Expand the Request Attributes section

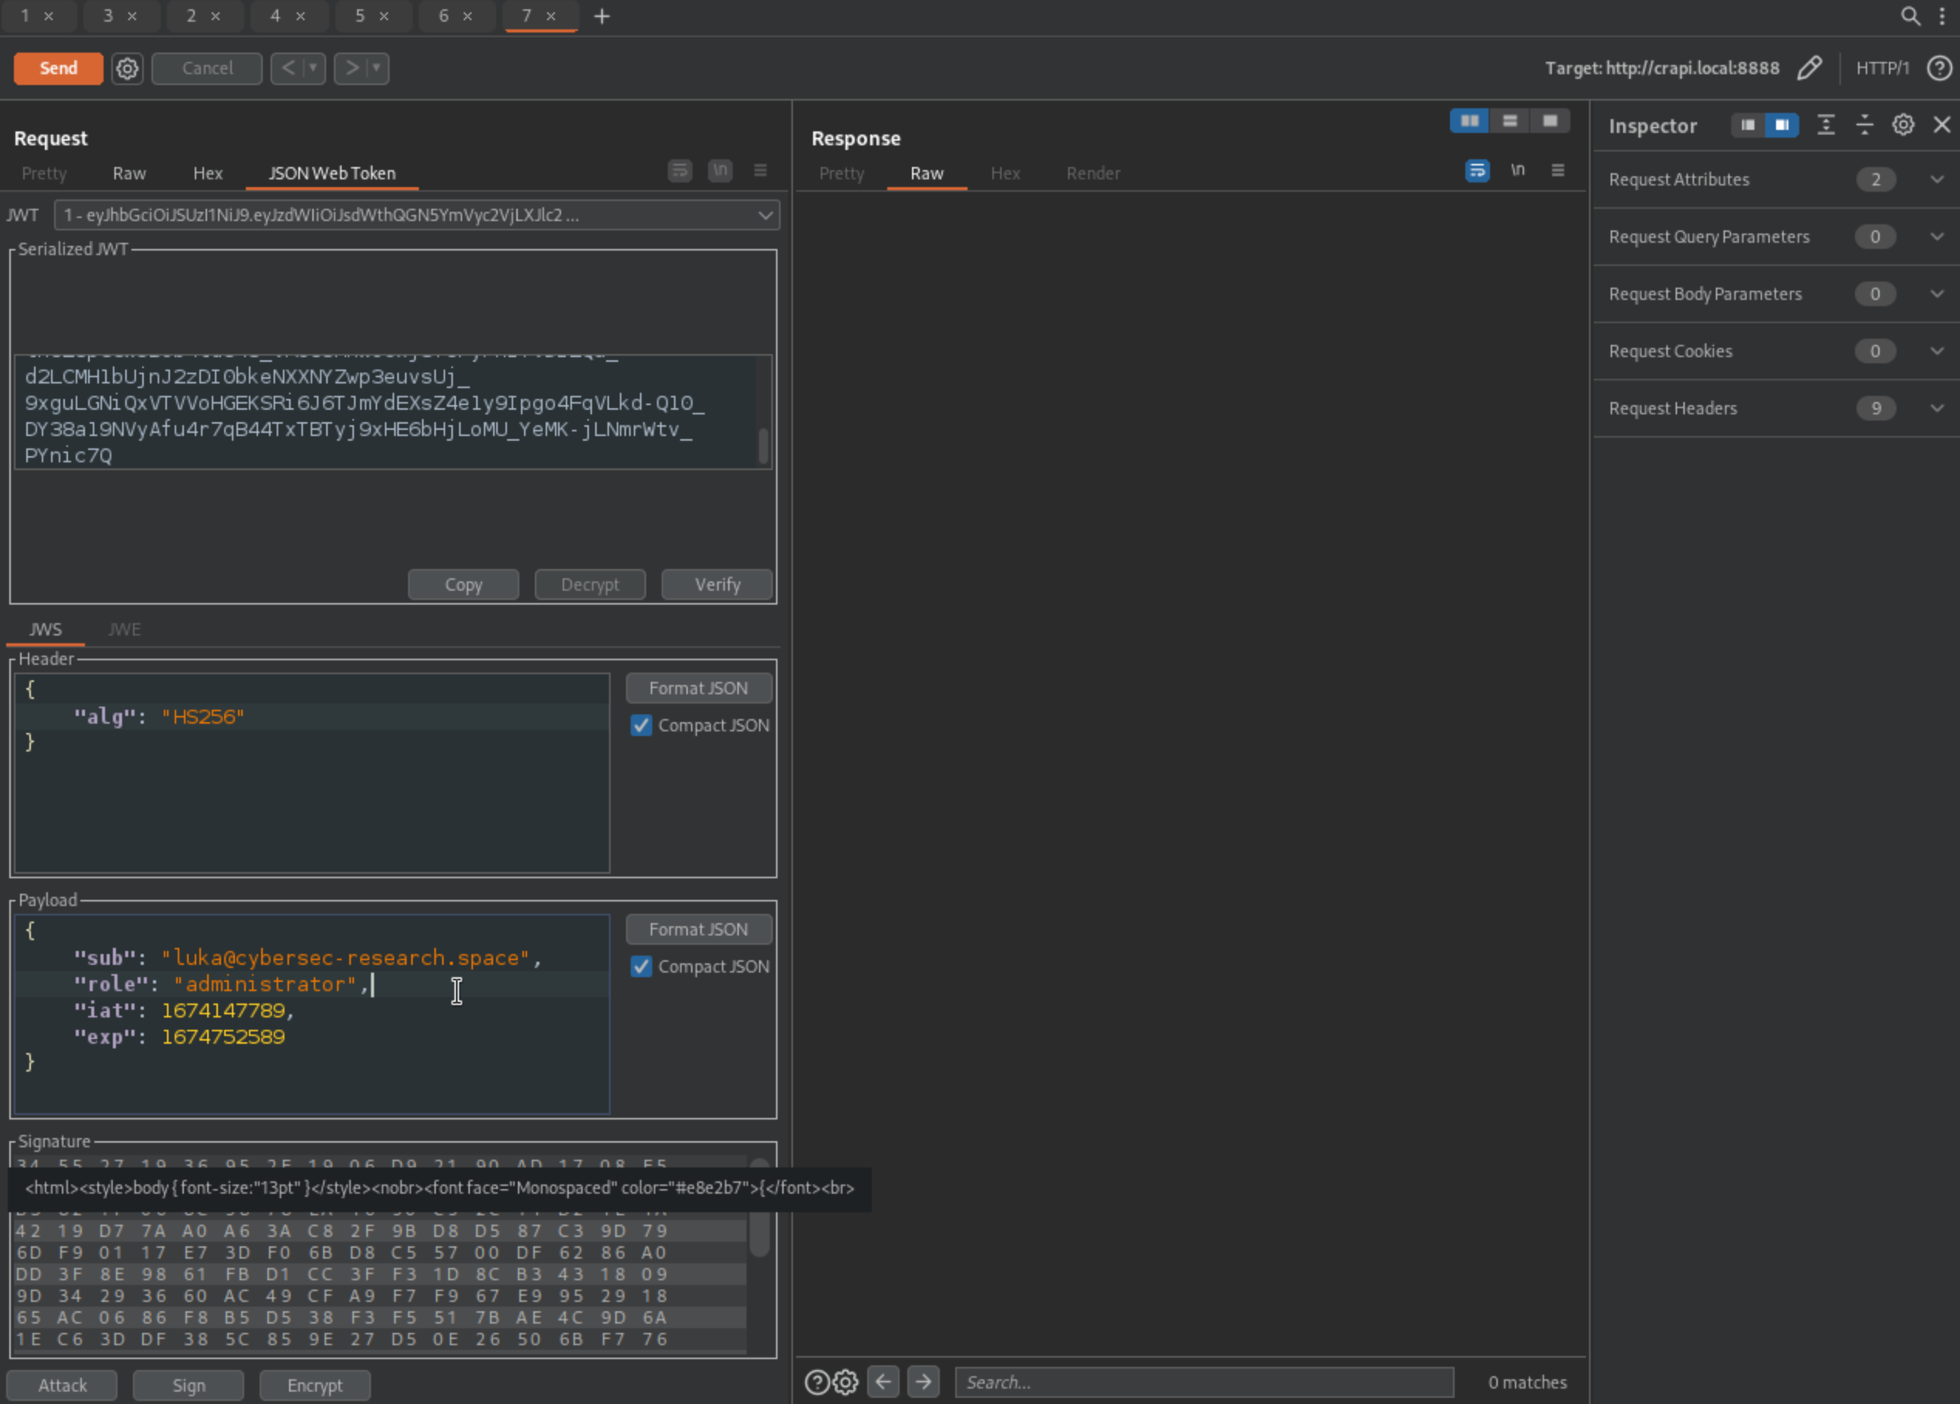[x=1937, y=180]
